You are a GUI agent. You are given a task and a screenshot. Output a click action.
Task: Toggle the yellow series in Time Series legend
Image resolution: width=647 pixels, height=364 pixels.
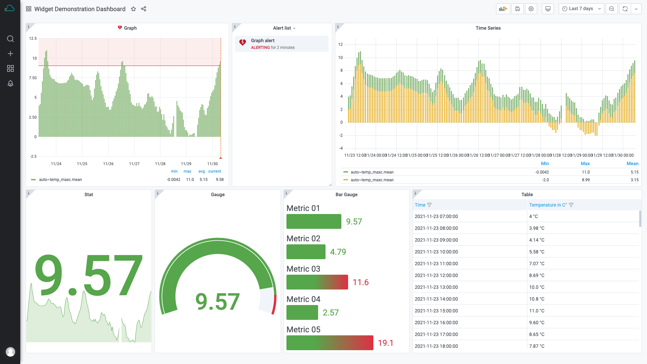pos(372,180)
